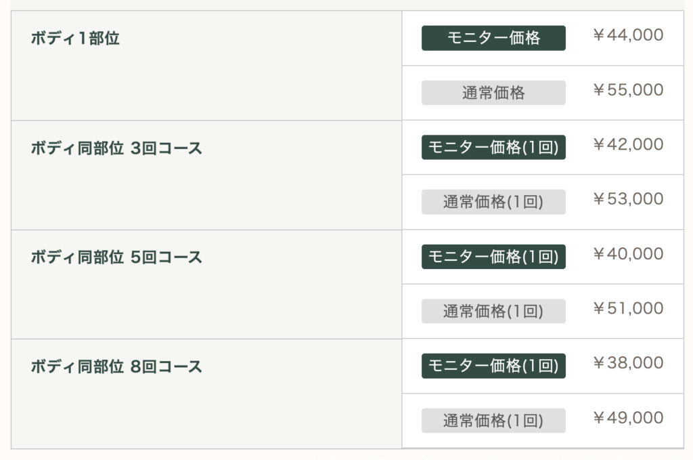The width and height of the screenshot is (693, 460).
Task: Click the モニター価格 badge for ボディ1部位
Action: point(493,38)
